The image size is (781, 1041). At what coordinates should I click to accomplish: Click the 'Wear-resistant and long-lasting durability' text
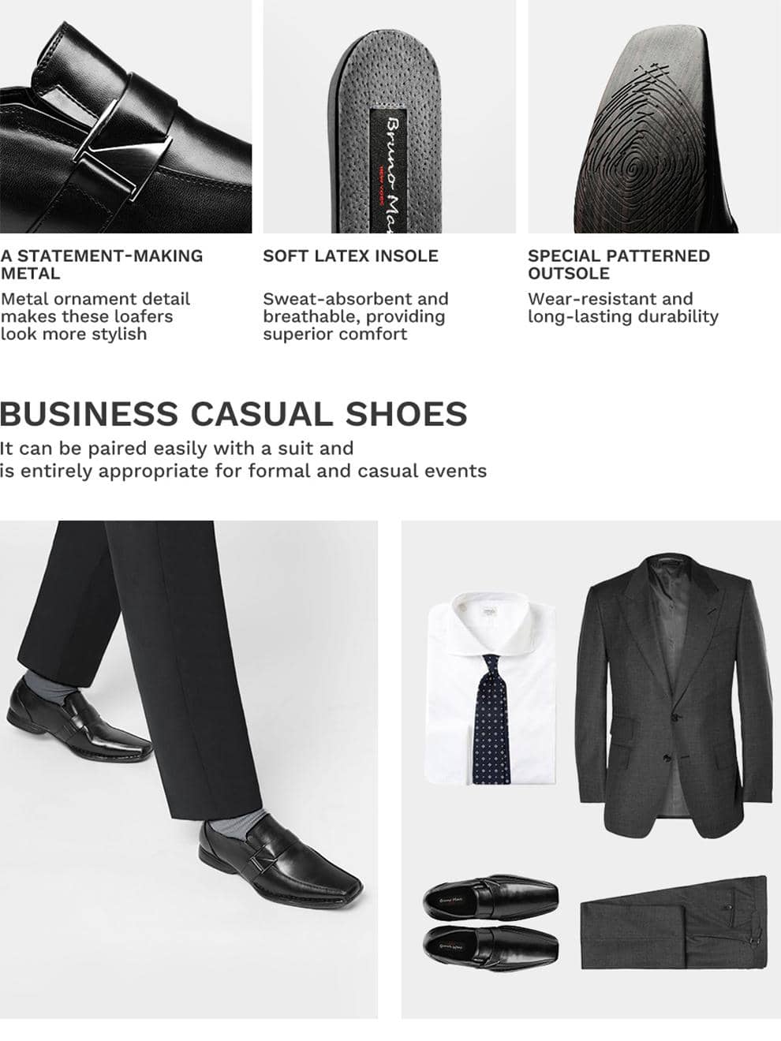pyautogui.click(x=623, y=308)
